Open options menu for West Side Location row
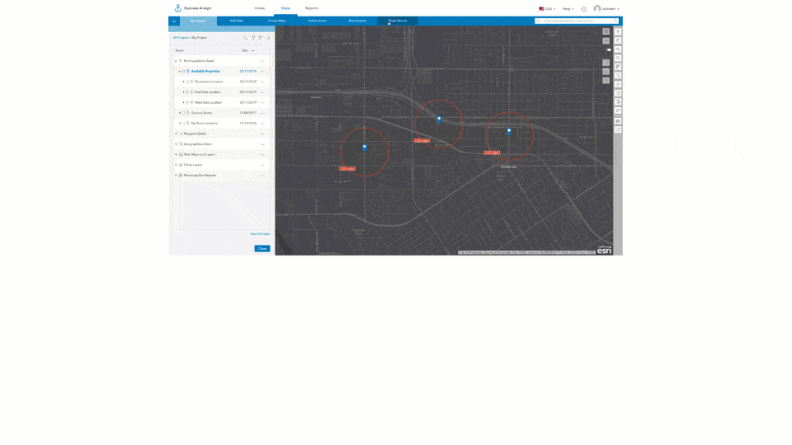Screen dimensions: 792x445 tap(262, 102)
